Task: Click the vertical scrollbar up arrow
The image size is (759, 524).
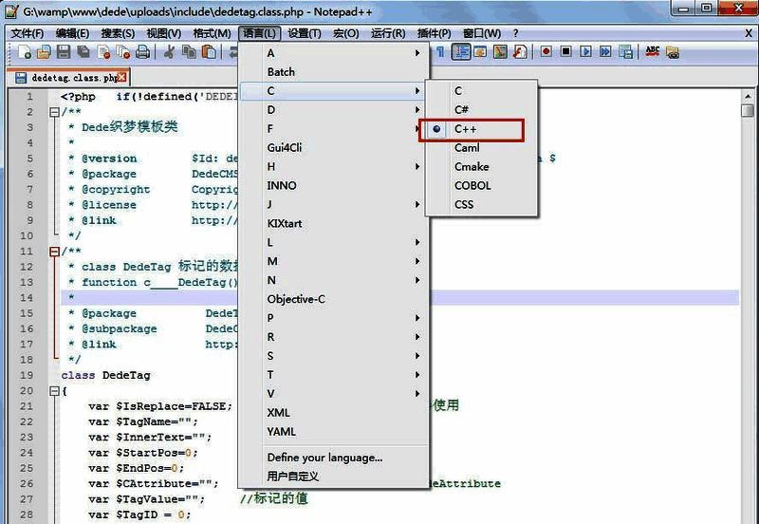Action: point(748,95)
